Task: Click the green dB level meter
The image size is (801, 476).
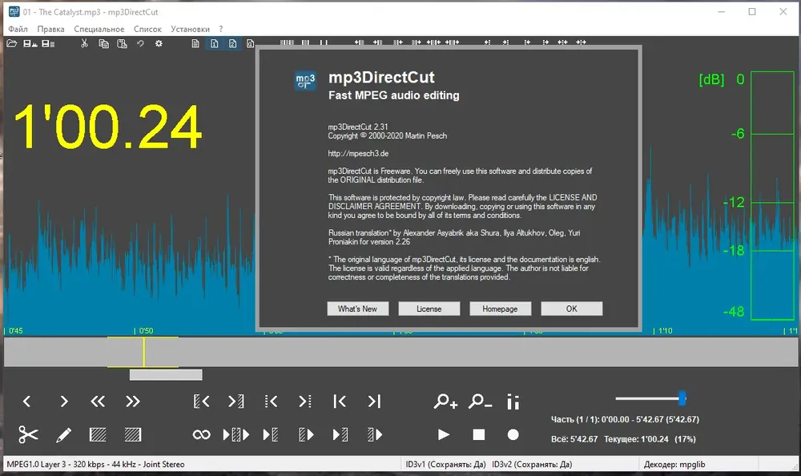Action: click(772, 196)
